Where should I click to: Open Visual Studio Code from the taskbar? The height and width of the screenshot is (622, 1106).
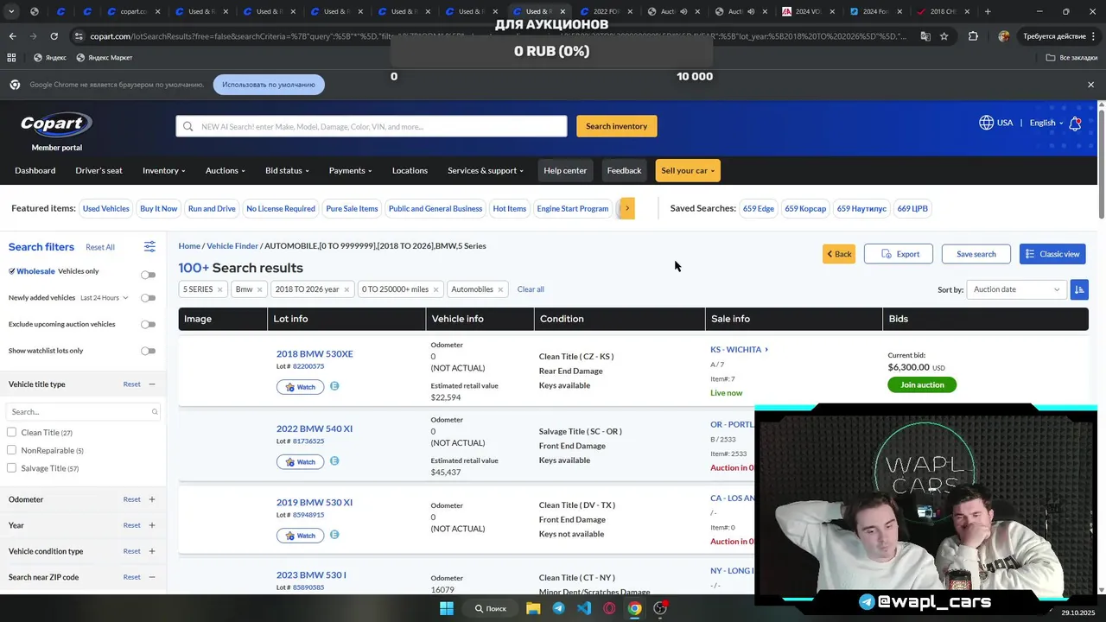point(584,608)
